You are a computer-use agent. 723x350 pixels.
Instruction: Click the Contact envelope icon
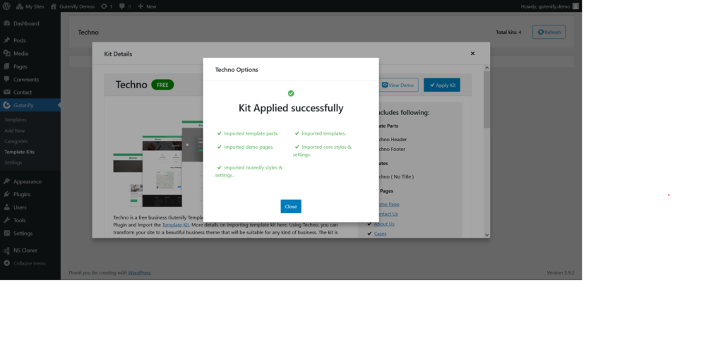(x=6, y=92)
